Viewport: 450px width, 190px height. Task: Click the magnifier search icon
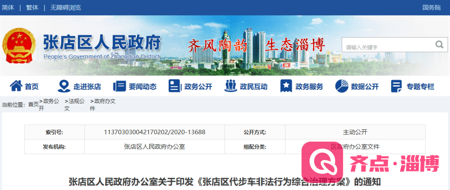pyautogui.click(x=439, y=44)
